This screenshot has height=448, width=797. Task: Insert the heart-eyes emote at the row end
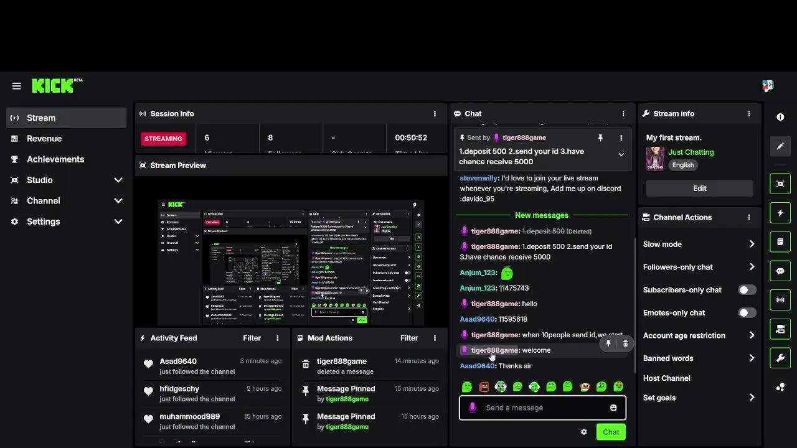(618, 387)
